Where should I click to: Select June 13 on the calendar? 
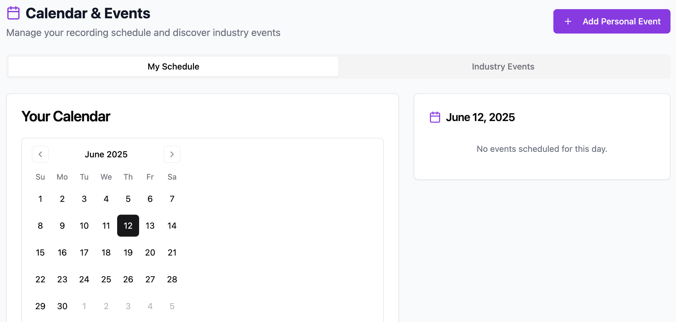pos(150,226)
